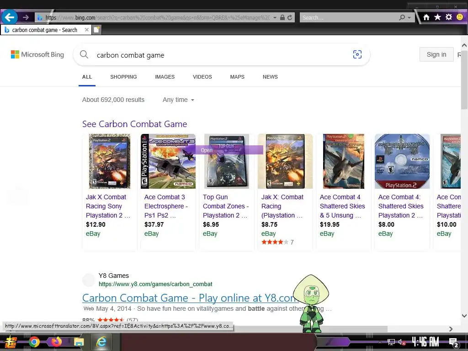Open the notification center icon
Screen dimensions: 468x351
click(x=453, y=342)
